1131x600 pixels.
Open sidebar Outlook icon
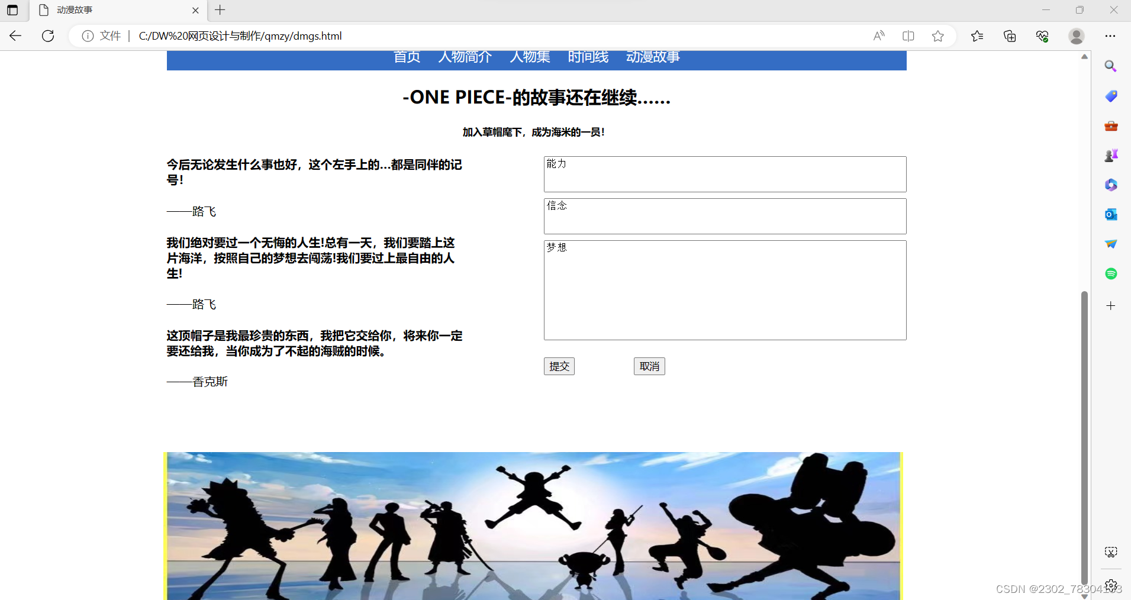[1111, 214]
